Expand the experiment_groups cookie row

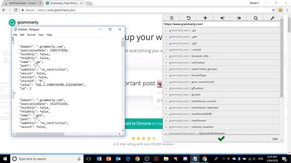(x=221, y=69)
